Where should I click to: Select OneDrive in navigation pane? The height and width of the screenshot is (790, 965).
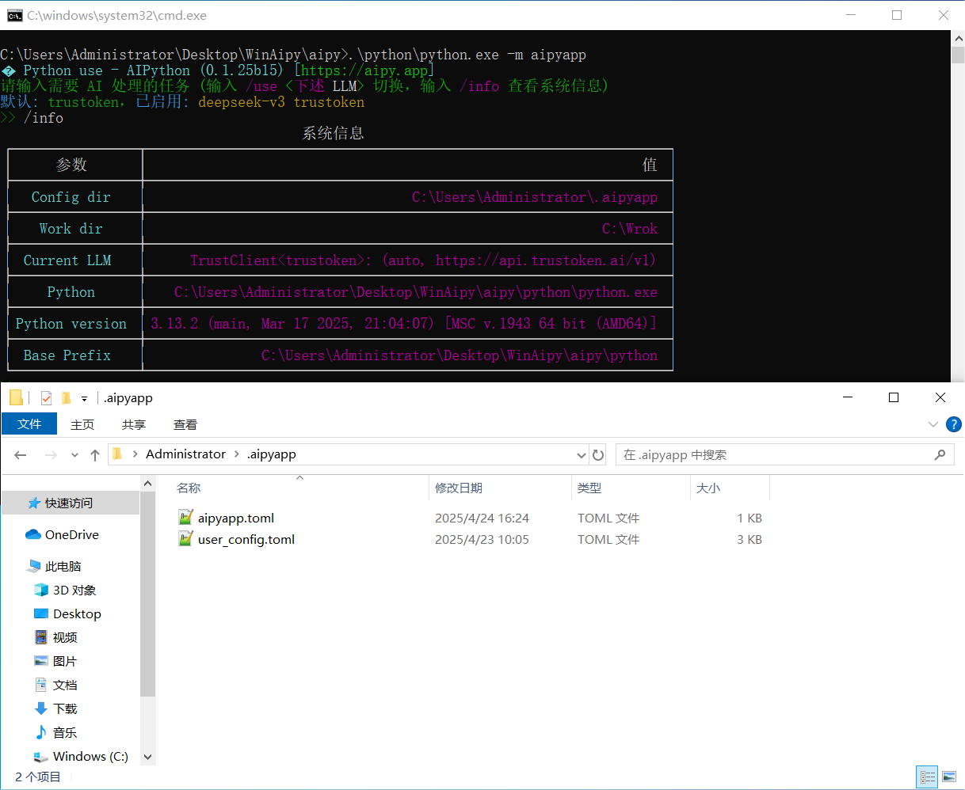tap(71, 534)
